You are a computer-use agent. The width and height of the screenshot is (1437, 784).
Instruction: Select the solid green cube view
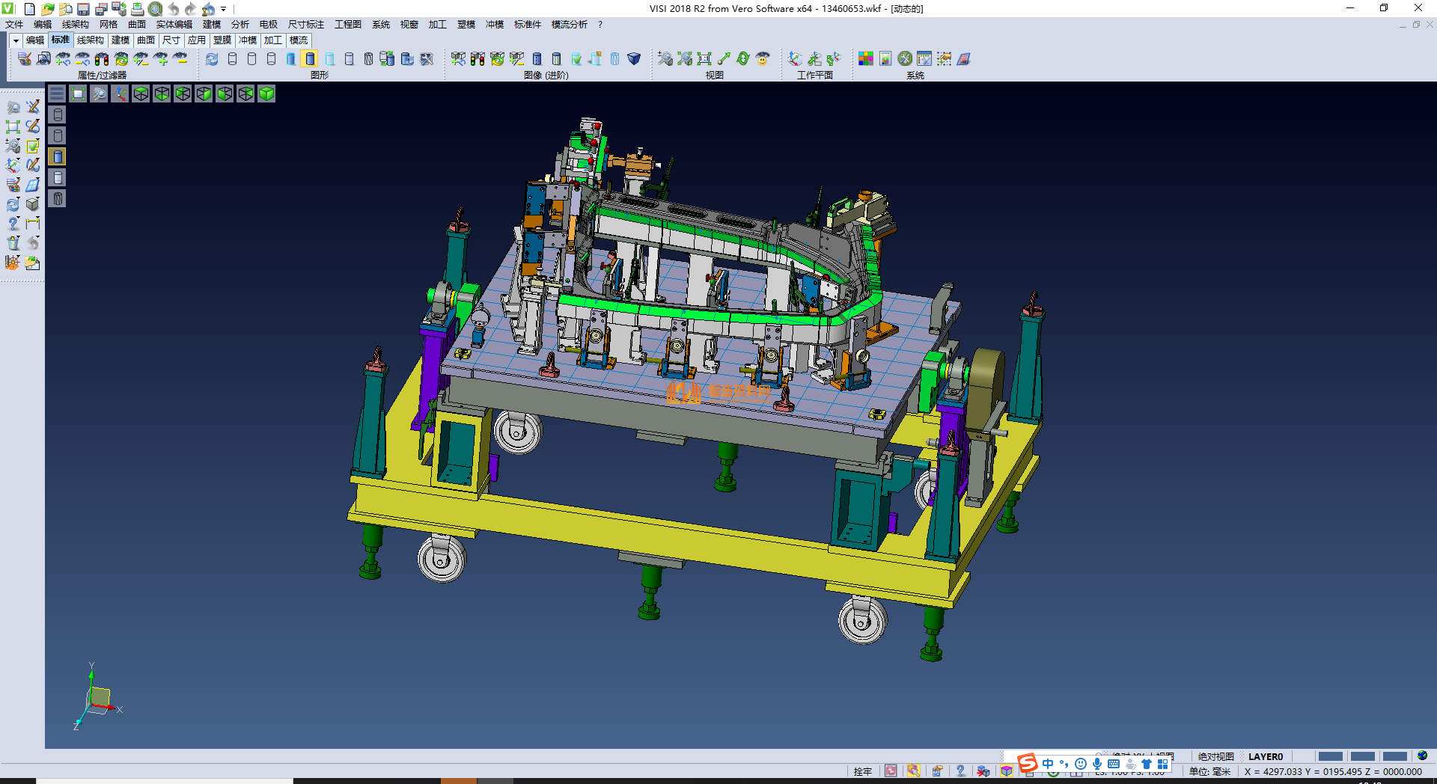(266, 94)
